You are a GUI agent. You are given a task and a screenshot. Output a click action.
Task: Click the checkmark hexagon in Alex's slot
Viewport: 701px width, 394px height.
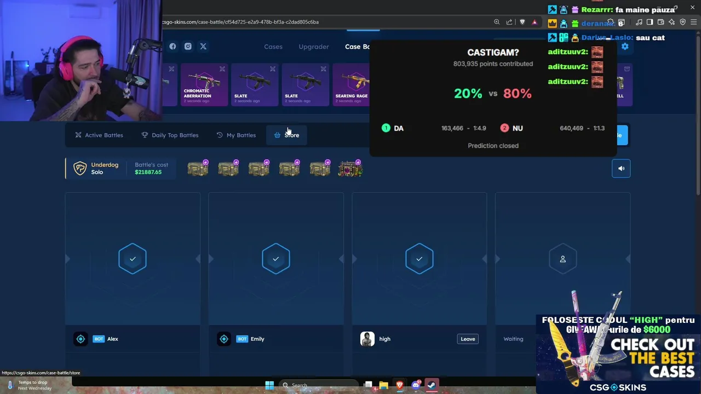133,259
